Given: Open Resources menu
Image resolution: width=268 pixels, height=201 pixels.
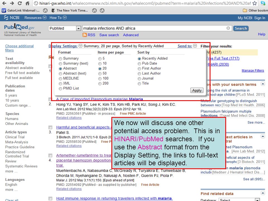Looking at the screenshot, I should pos(35,18).
